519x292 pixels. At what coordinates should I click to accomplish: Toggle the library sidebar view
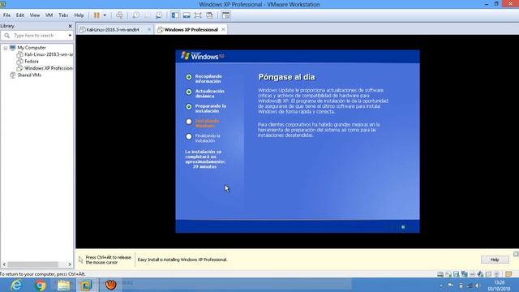(x=175, y=15)
